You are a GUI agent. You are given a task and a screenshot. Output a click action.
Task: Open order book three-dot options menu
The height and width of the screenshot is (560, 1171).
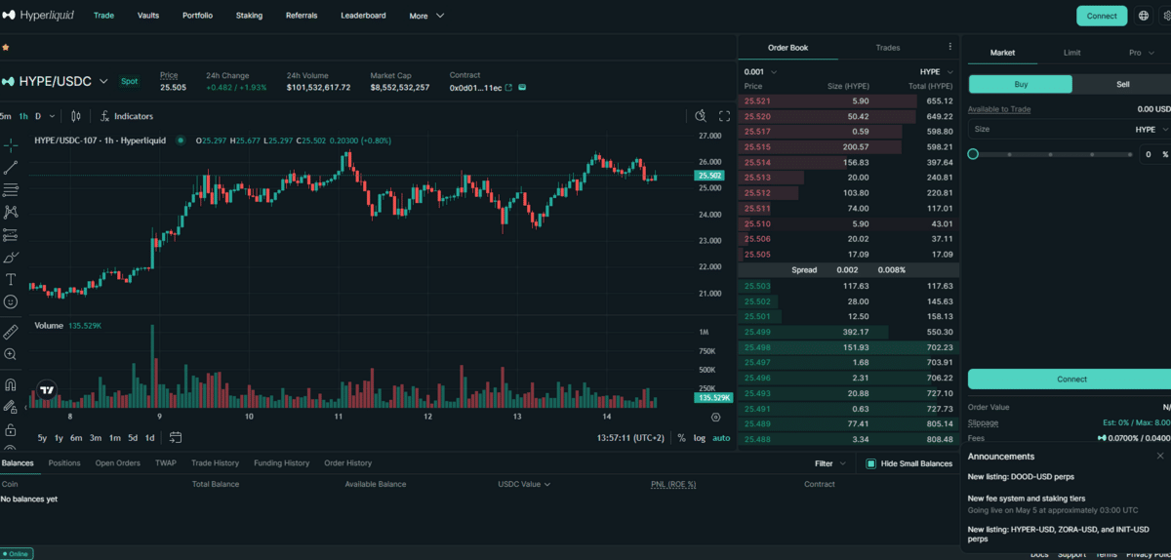(x=949, y=47)
